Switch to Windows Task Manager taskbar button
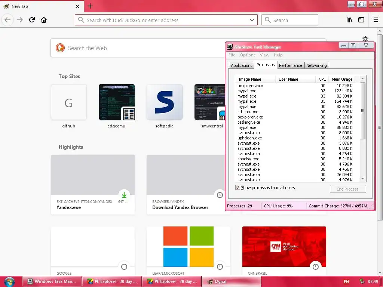383x287 pixels. pyautogui.click(x=52, y=281)
